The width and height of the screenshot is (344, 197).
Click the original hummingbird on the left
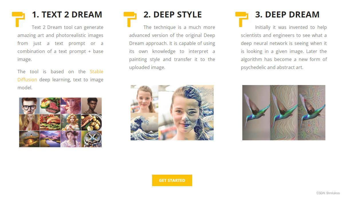256,113
